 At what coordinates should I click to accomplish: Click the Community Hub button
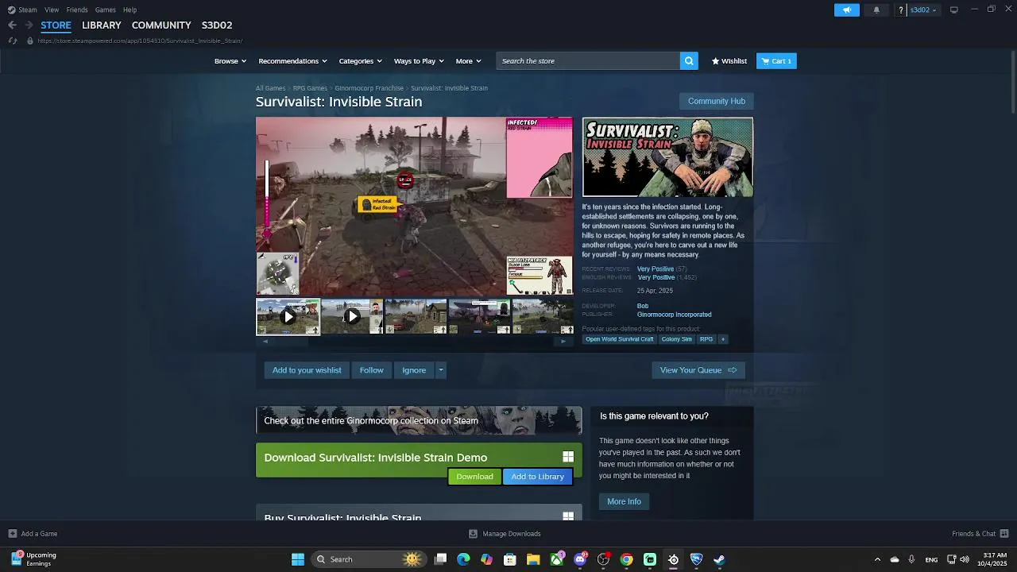717,101
